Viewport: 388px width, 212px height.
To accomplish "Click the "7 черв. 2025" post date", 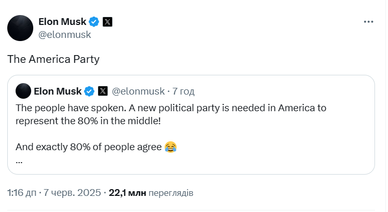I will pos(72,193).
